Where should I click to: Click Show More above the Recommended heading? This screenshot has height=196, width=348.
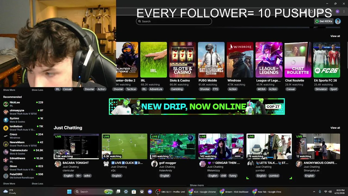click(x=9, y=90)
